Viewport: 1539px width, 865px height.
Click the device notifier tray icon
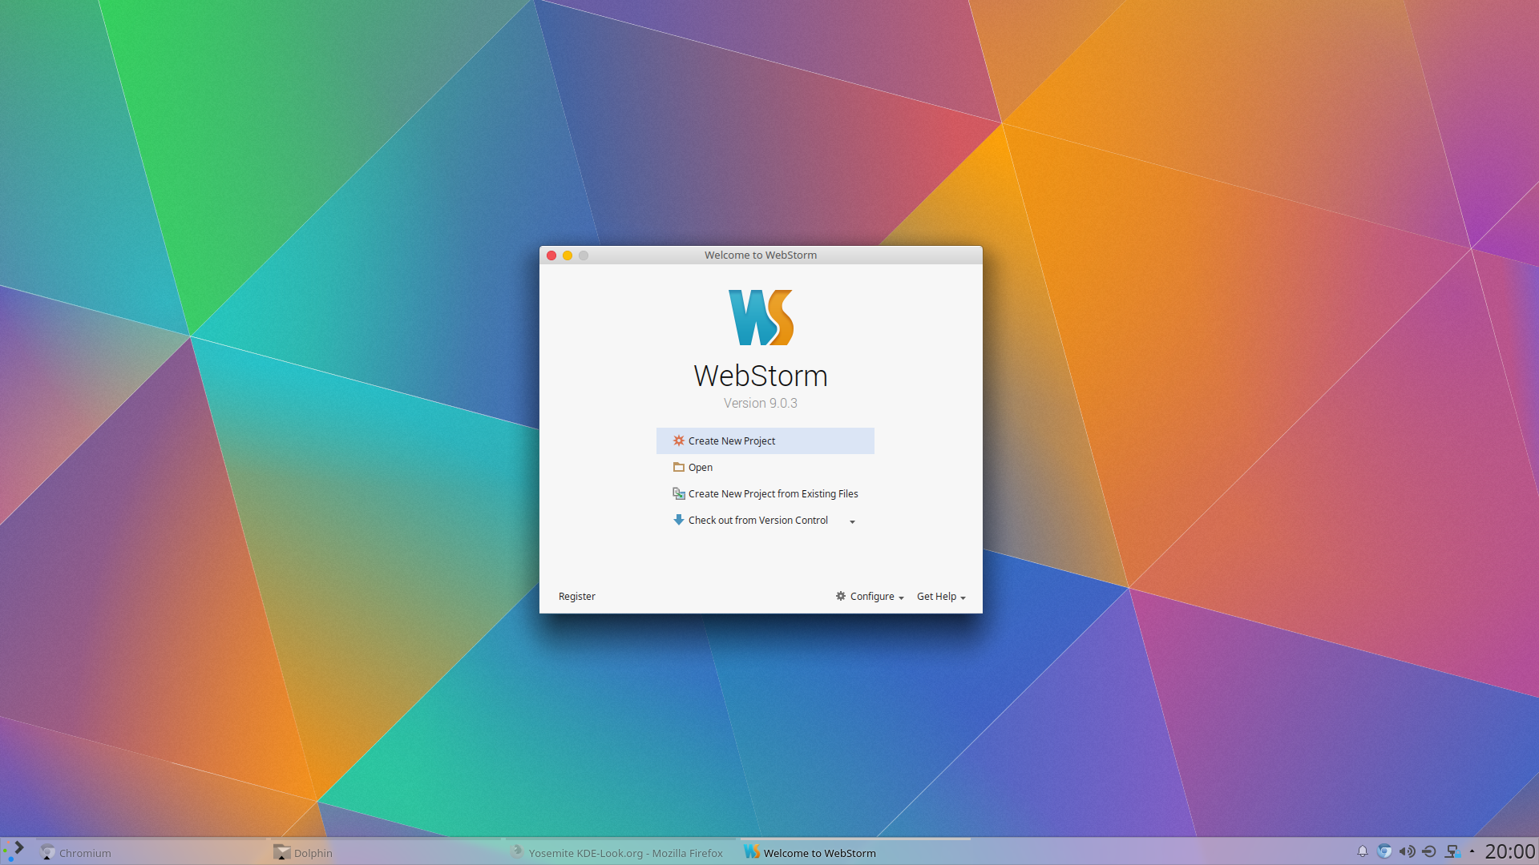point(1428,851)
